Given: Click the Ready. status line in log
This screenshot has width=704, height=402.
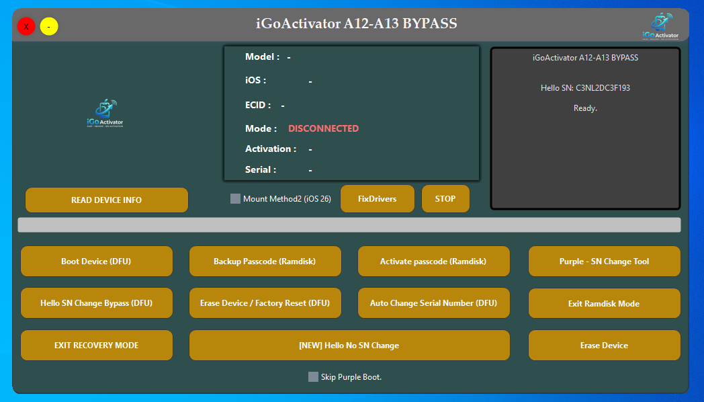Looking at the screenshot, I should [585, 108].
